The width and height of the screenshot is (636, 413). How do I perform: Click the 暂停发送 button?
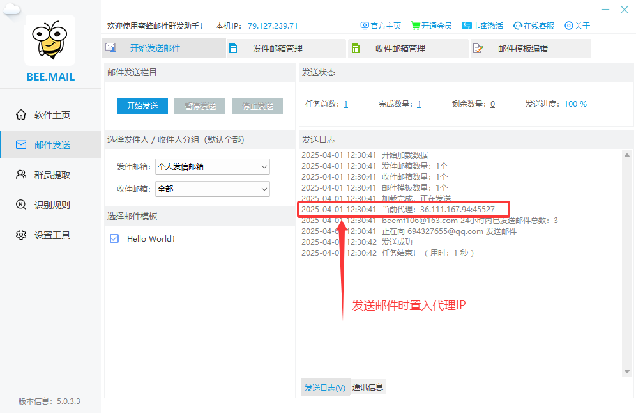click(200, 105)
